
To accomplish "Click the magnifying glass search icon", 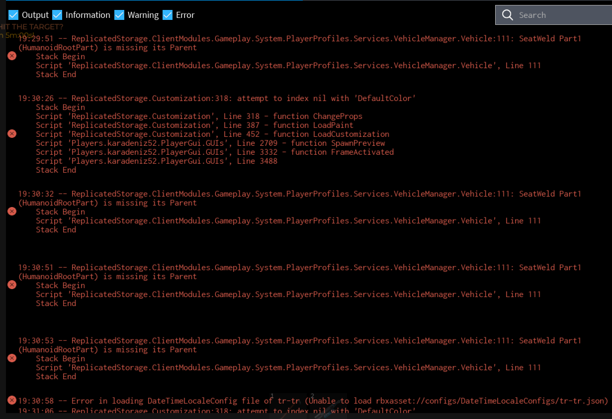I will [507, 15].
